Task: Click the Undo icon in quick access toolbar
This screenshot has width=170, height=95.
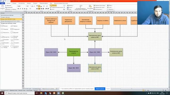Action: point(5,1)
